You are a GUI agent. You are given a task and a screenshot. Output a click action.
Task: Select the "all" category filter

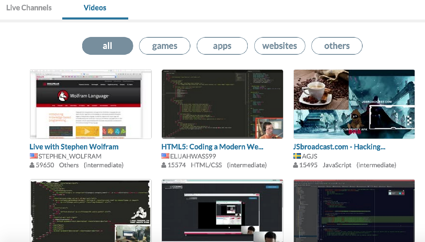click(107, 46)
